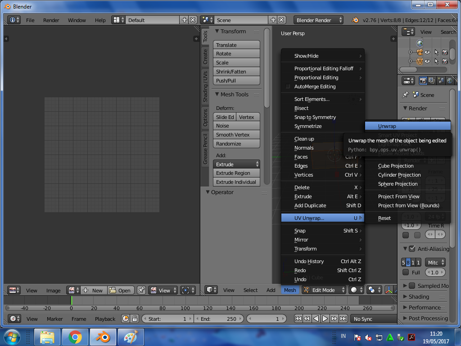Toggle Camera renderability icon in outliner
Screen dimensions: 461x346
coord(445,52)
